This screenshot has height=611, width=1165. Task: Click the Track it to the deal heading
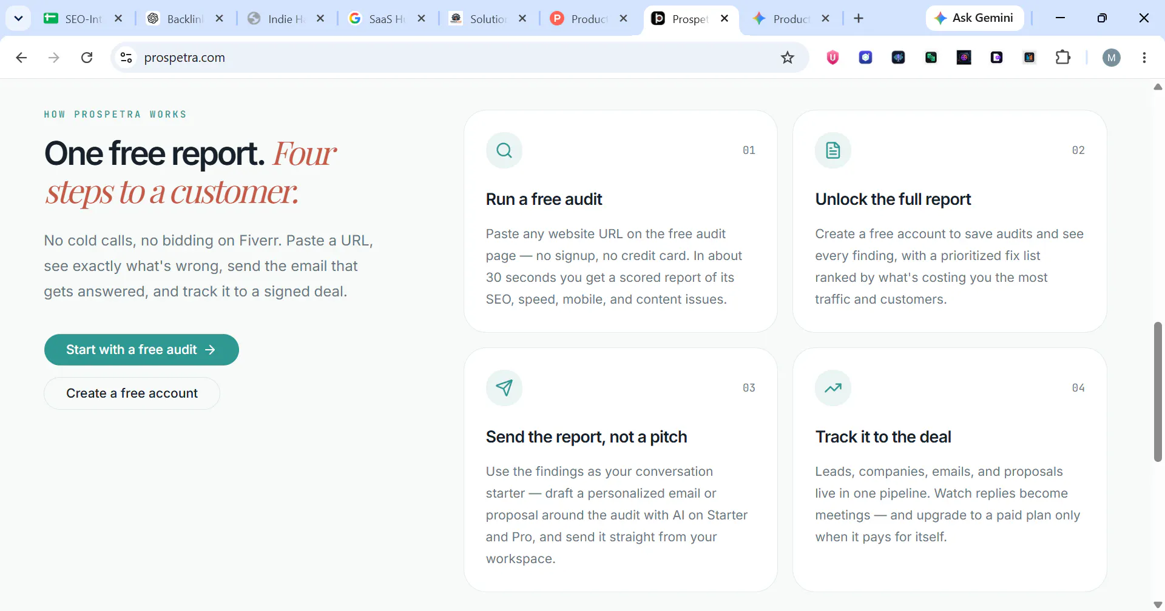click(883, 437)
